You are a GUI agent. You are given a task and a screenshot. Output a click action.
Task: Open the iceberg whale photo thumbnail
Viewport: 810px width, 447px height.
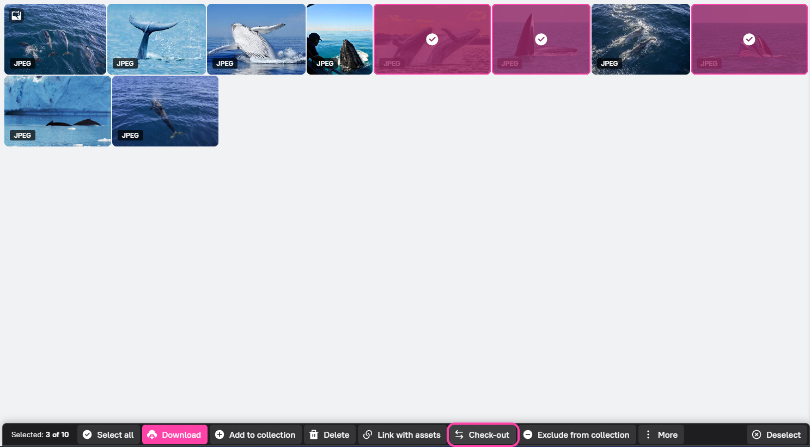tap(57, 111)
